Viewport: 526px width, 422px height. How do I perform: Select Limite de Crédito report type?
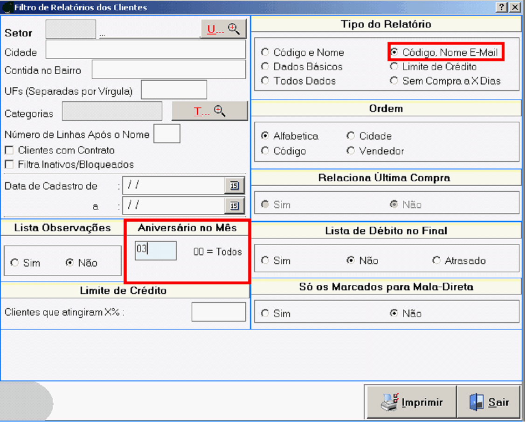click(394, 67)
